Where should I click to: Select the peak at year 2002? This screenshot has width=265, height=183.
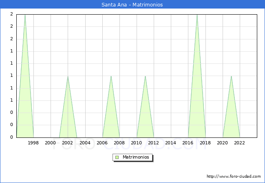click(x=68, y=76)
